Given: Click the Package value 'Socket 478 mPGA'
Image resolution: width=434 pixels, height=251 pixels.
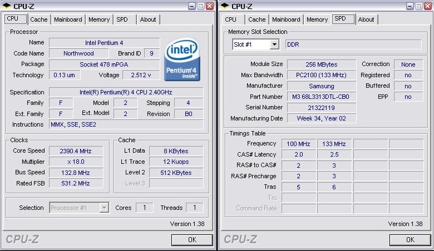Looking at the screenshot, I should (x=105, y=64).
